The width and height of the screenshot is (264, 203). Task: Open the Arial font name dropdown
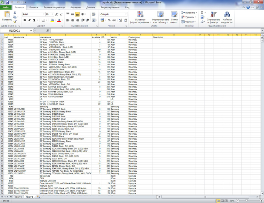[44, 14]
